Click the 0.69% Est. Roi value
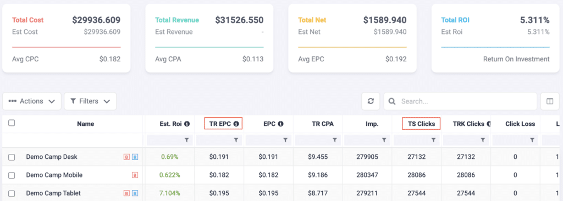The height and width of the screenshot is (201, 563). pos(169,157)
